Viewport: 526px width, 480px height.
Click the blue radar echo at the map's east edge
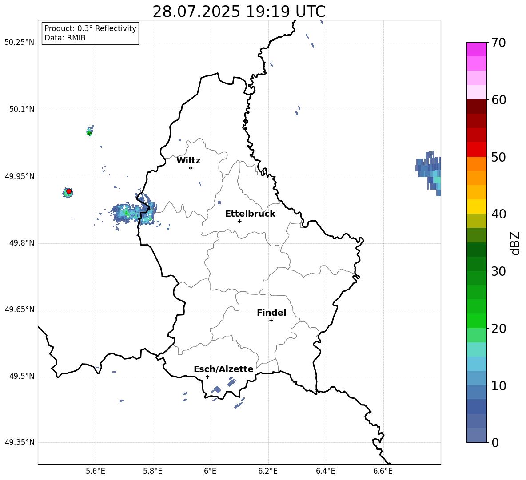pos(429,173)
